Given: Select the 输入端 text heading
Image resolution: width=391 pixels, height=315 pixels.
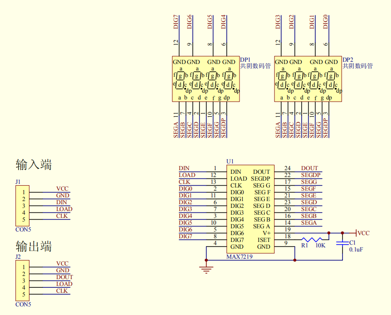Looking at the screenshot, I should (x=34, y=165).
